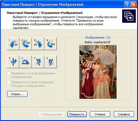Image resolution: width=138 pixels, height=121 pixels.
Task: Select rotate 90° left button number 1
Action: 13,44
